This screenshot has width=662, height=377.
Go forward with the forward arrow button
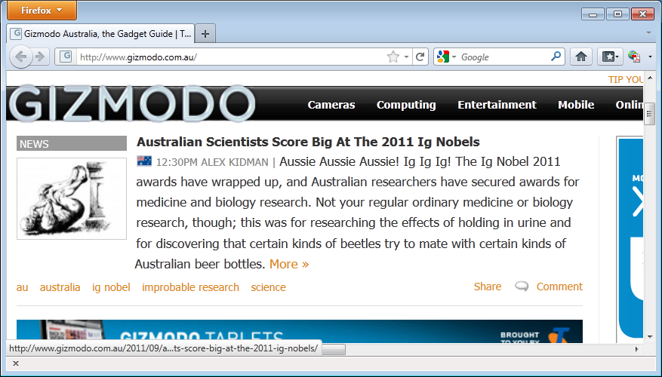[x=40, y=57]
